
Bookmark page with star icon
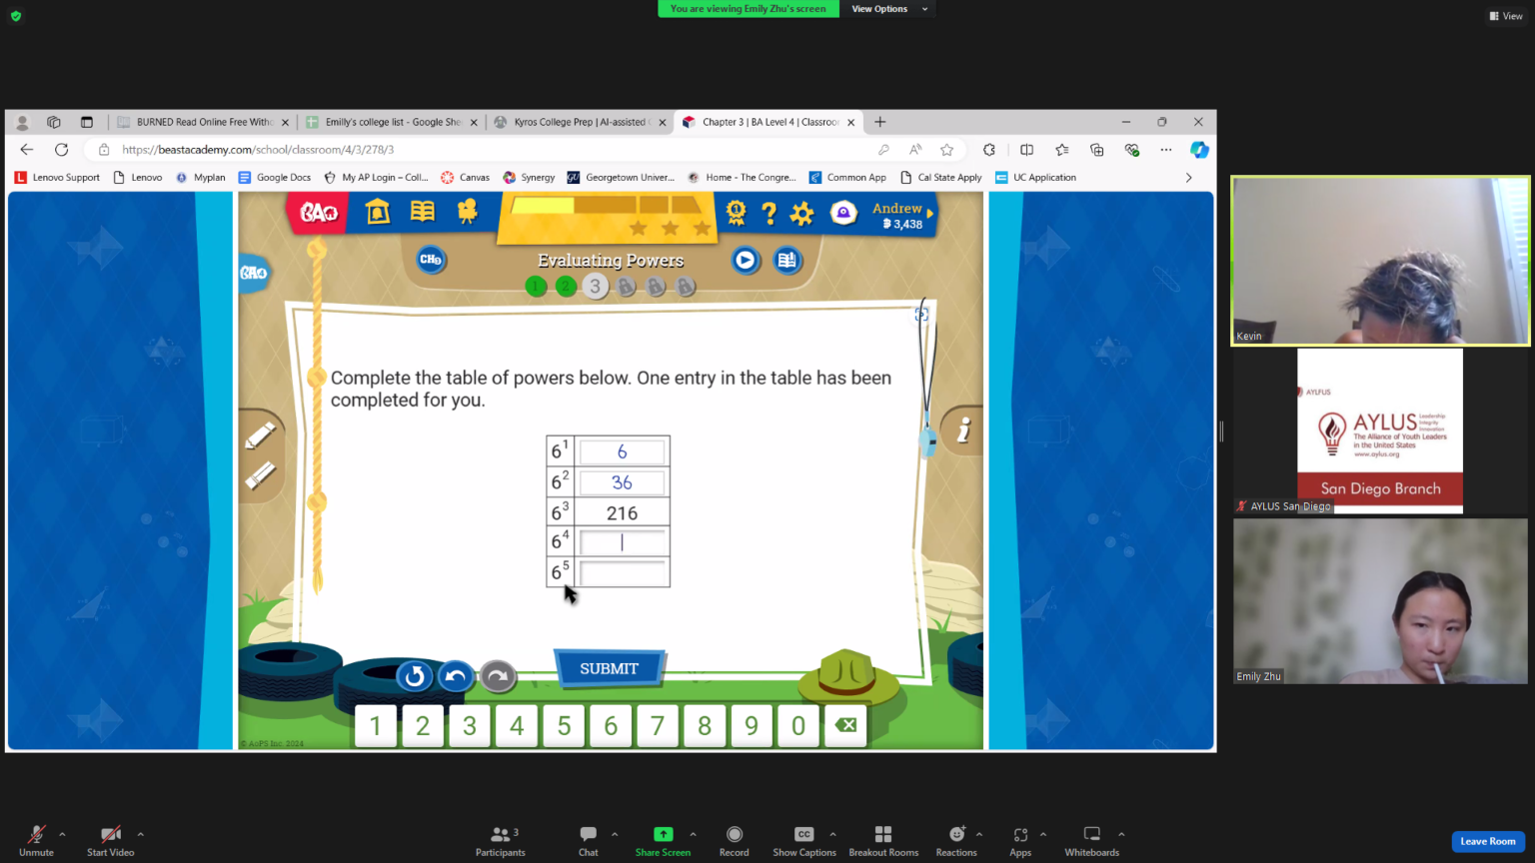point(946,150)
